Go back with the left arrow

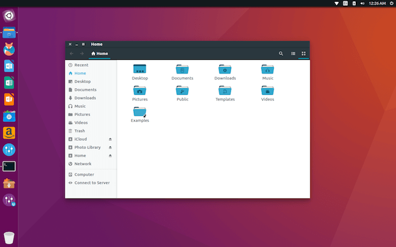point(71,54)
